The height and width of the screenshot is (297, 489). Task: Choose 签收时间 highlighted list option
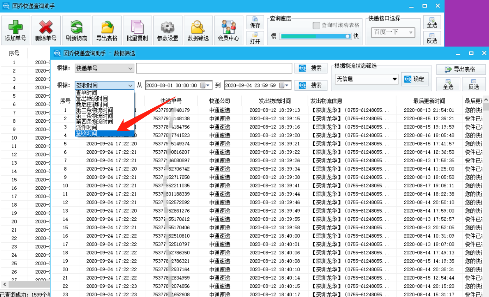104,133
